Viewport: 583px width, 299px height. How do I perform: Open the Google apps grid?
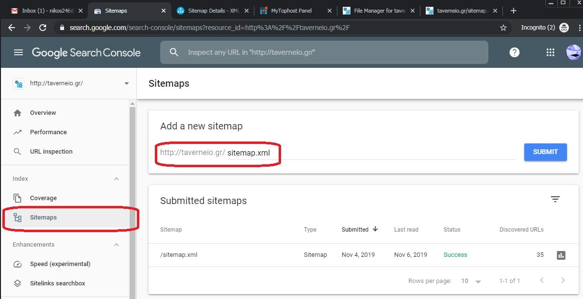550,52
